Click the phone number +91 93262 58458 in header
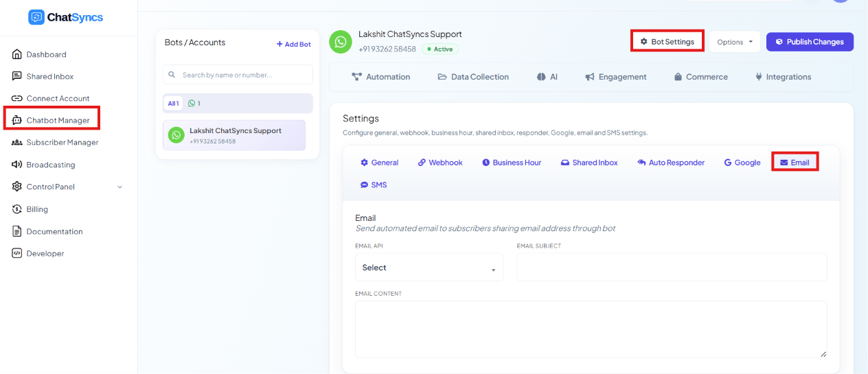Image resolution: width=868 pixels, height=374 pixels. click(x=387, y=49)
